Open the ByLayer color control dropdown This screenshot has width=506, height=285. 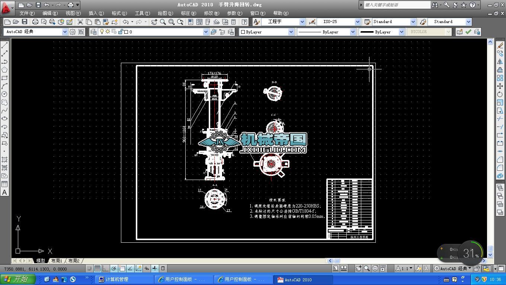[291, 32]
